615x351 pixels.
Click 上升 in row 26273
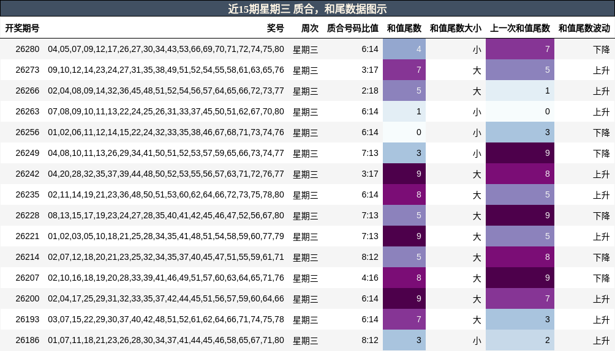(x=602, y=70)
